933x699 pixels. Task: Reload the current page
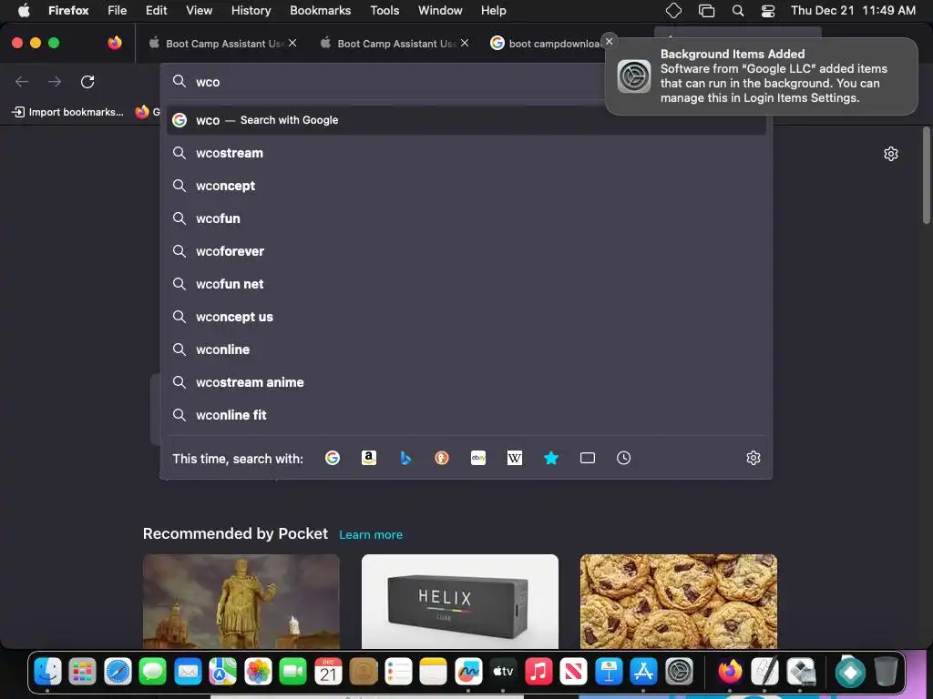(87, 81)
